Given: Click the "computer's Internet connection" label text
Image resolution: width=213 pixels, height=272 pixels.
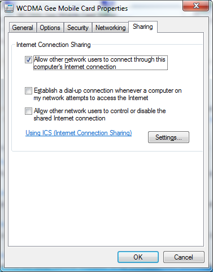Looking at the screenshot, I should click(x=75, y=67).
